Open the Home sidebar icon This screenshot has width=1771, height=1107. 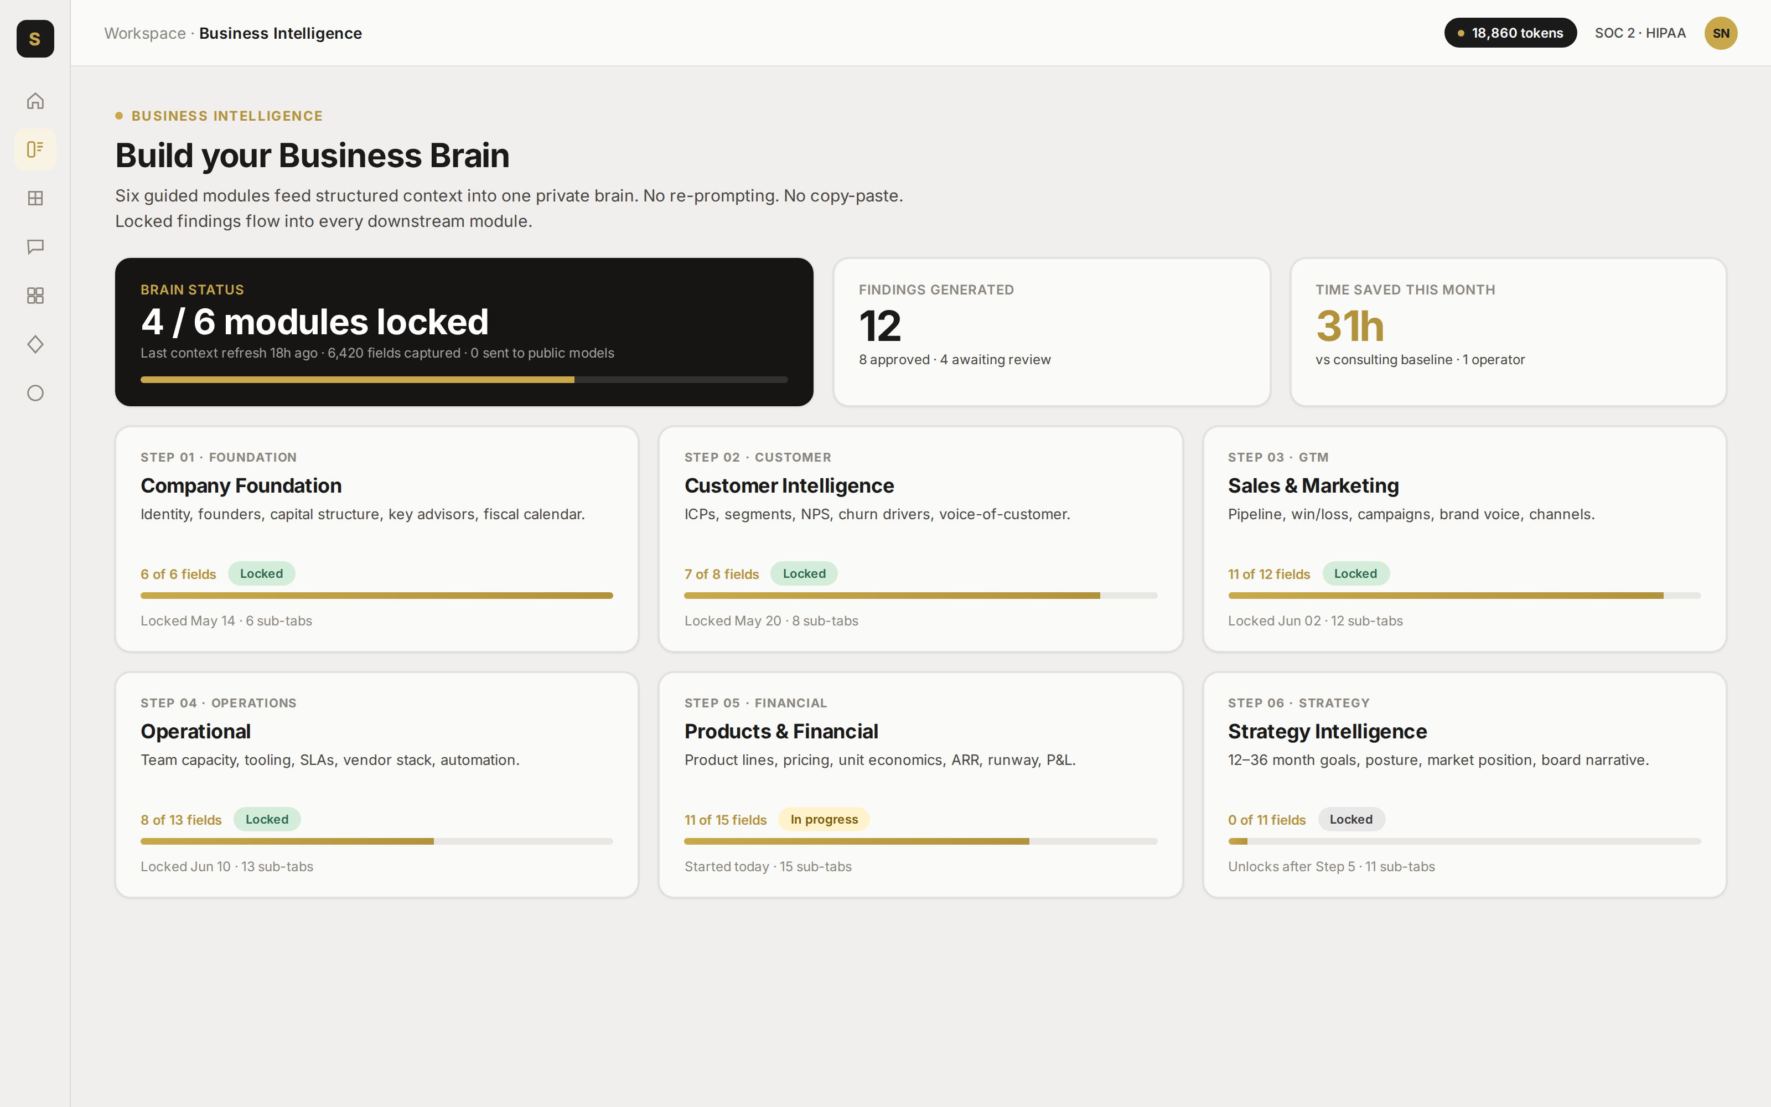[35, 100]
